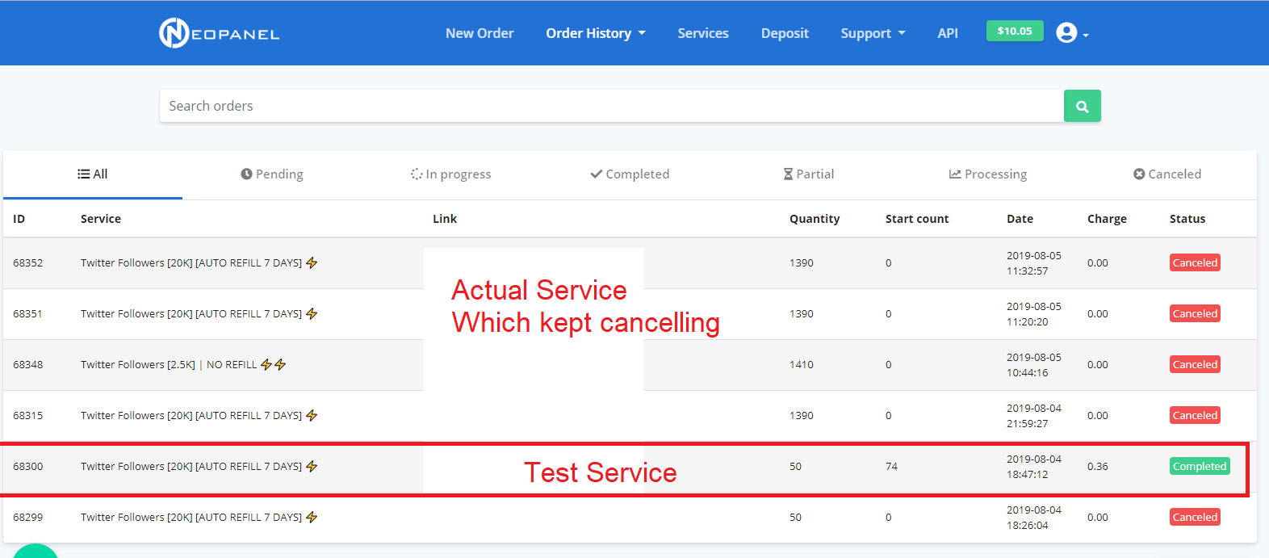The width and height of the screenshot is (1269, 558).
Task: Click the Canceled status badge of order 68315
Action: [1195, 415]
